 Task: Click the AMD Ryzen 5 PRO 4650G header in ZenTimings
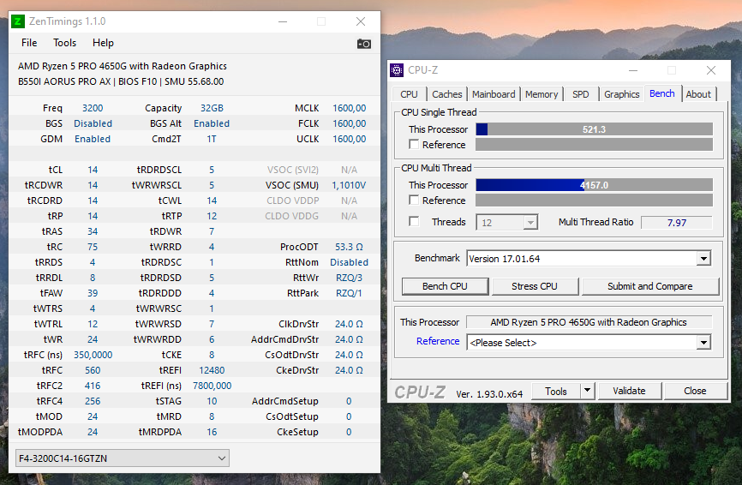(122, 66)
